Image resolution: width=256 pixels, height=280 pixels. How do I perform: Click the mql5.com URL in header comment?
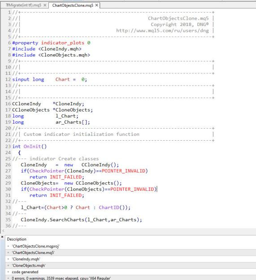click(162, 30)
